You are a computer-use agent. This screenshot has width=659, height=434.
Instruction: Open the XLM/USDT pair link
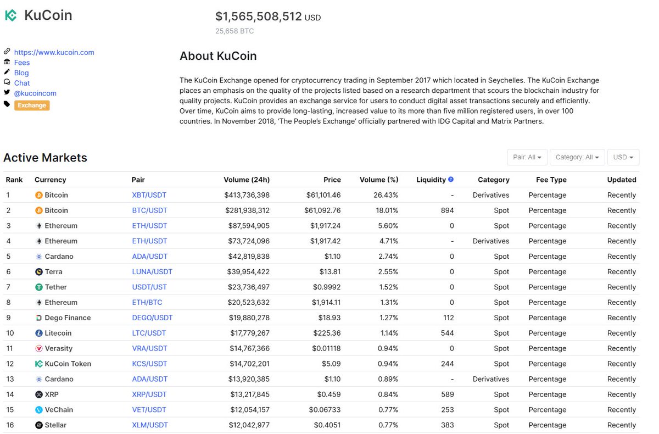(150, 426)
